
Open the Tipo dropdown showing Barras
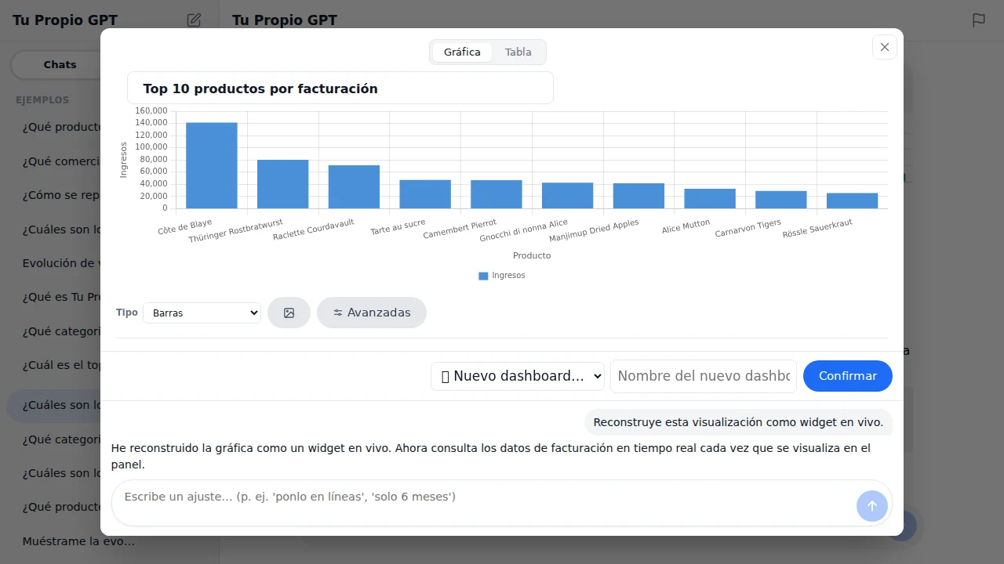pos(202,313)
